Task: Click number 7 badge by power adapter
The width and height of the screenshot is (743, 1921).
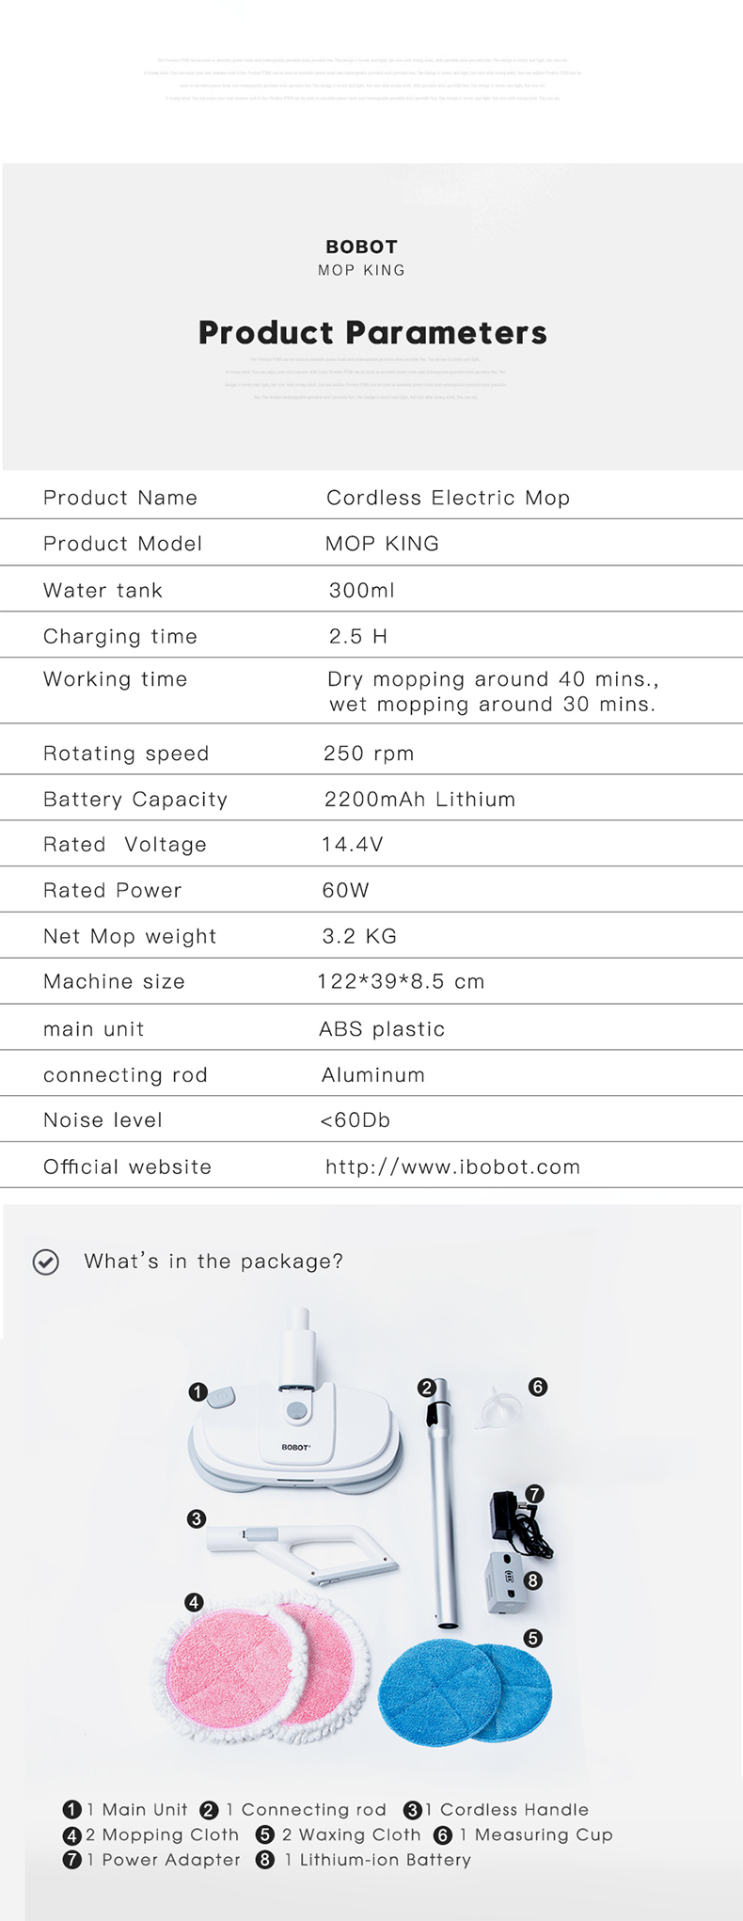Action: 534,1494
